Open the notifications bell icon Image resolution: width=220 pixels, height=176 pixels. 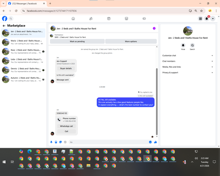[x=207, y=18]
